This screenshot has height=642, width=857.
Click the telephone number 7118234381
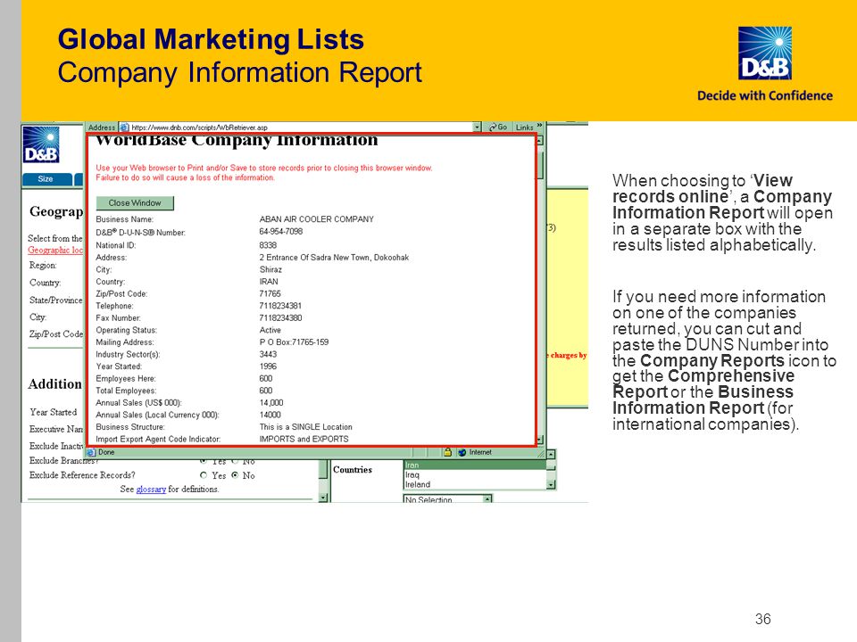(x=280, y=306)
